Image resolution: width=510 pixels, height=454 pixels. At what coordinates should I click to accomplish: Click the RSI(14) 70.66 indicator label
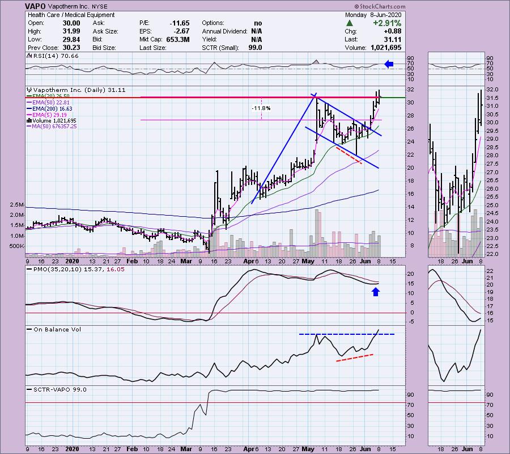click(x=56, y=56)
